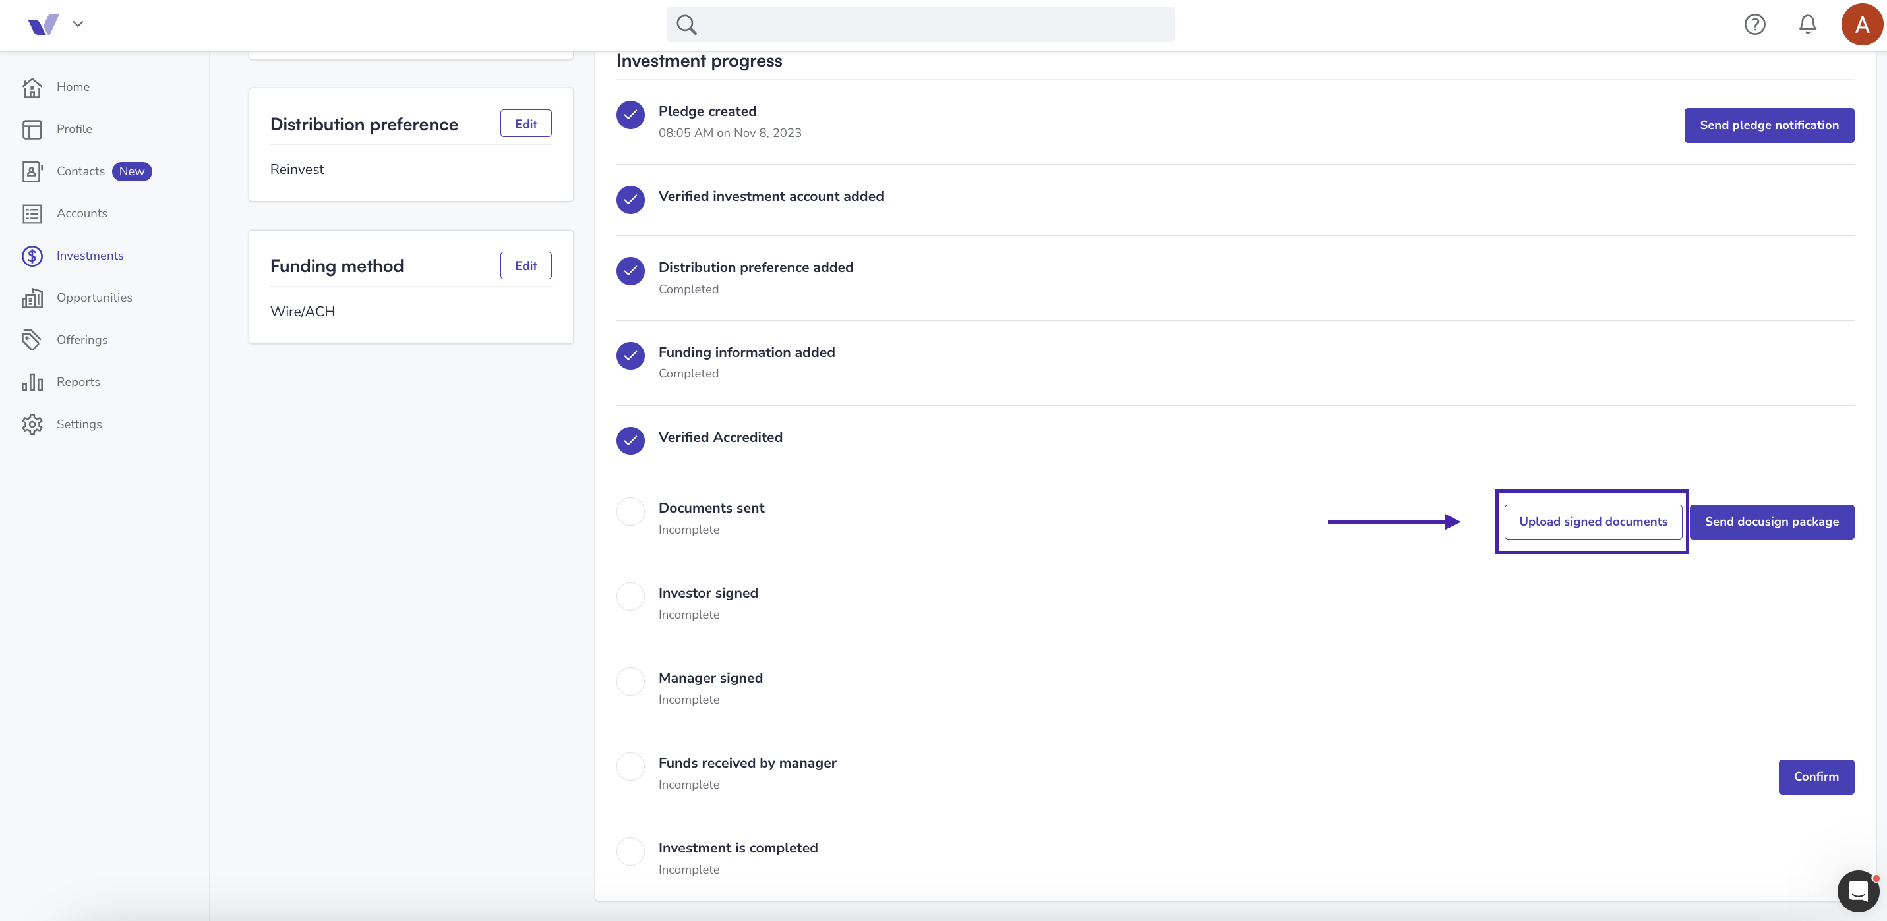Click the Offerings tag icon
Image resolution: width=1887 pixels, height=921 pixels.
point(32,340)
